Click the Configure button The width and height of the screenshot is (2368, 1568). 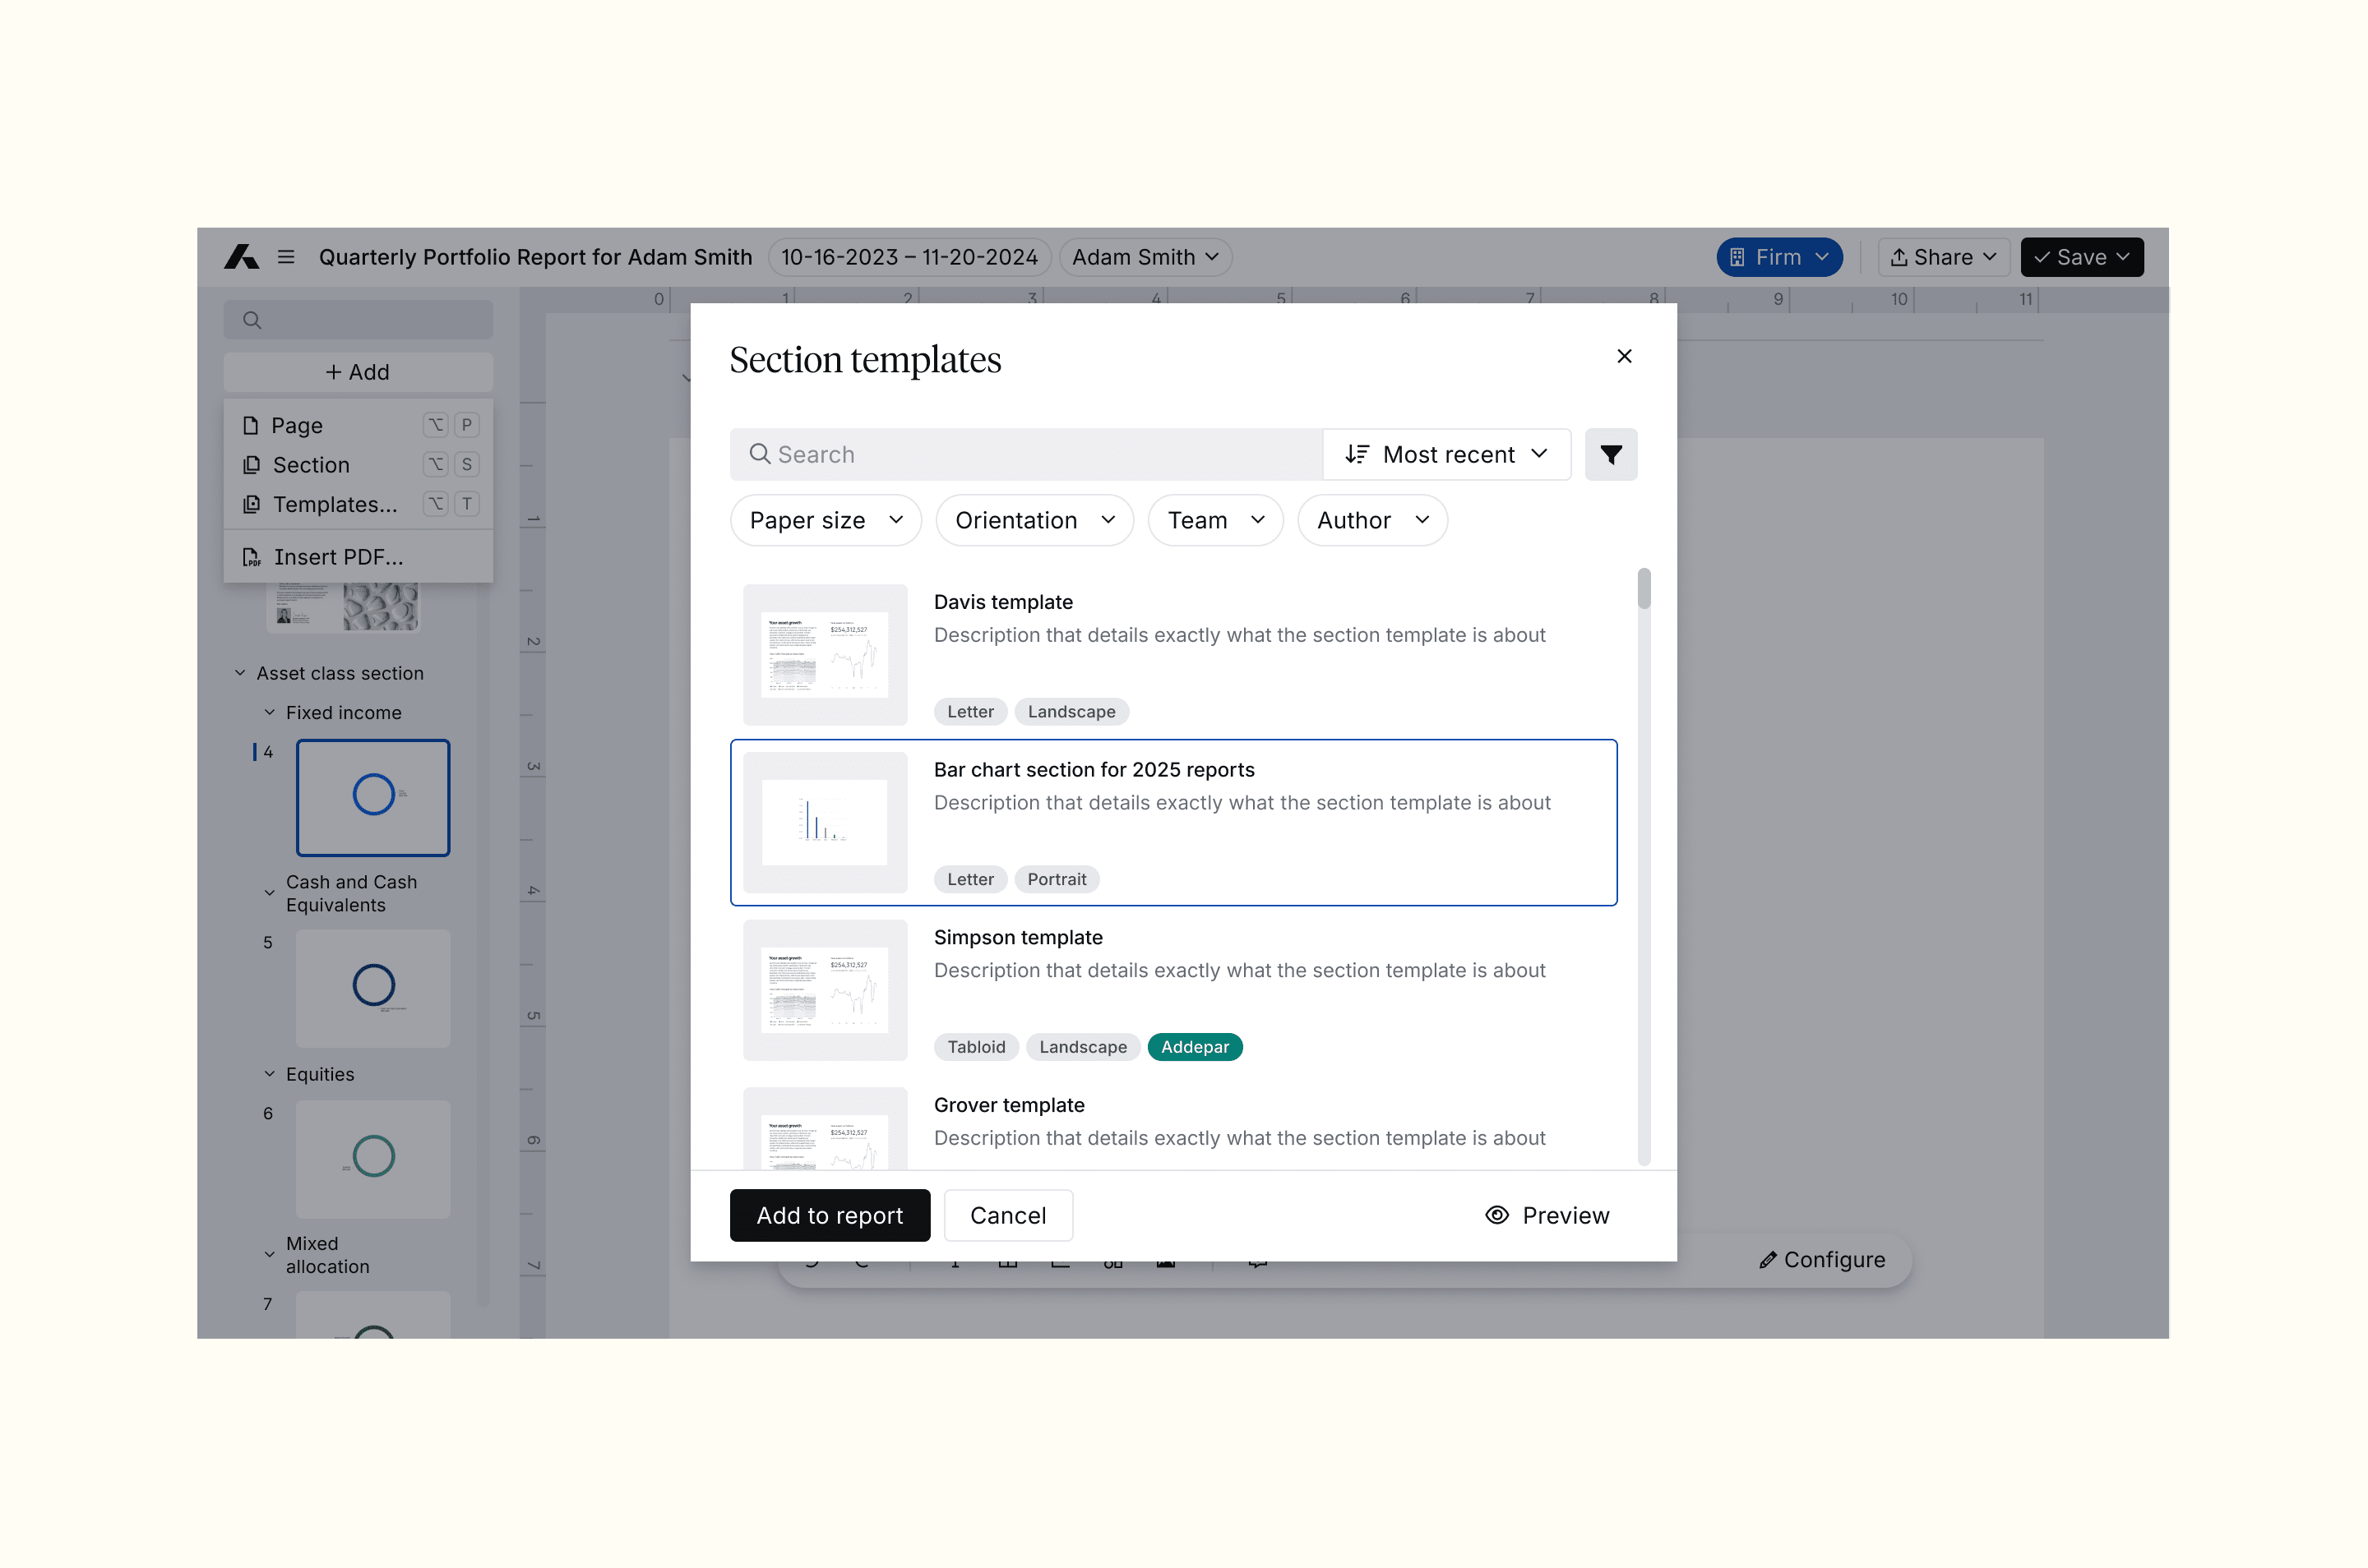[x=1823, y=1260]
